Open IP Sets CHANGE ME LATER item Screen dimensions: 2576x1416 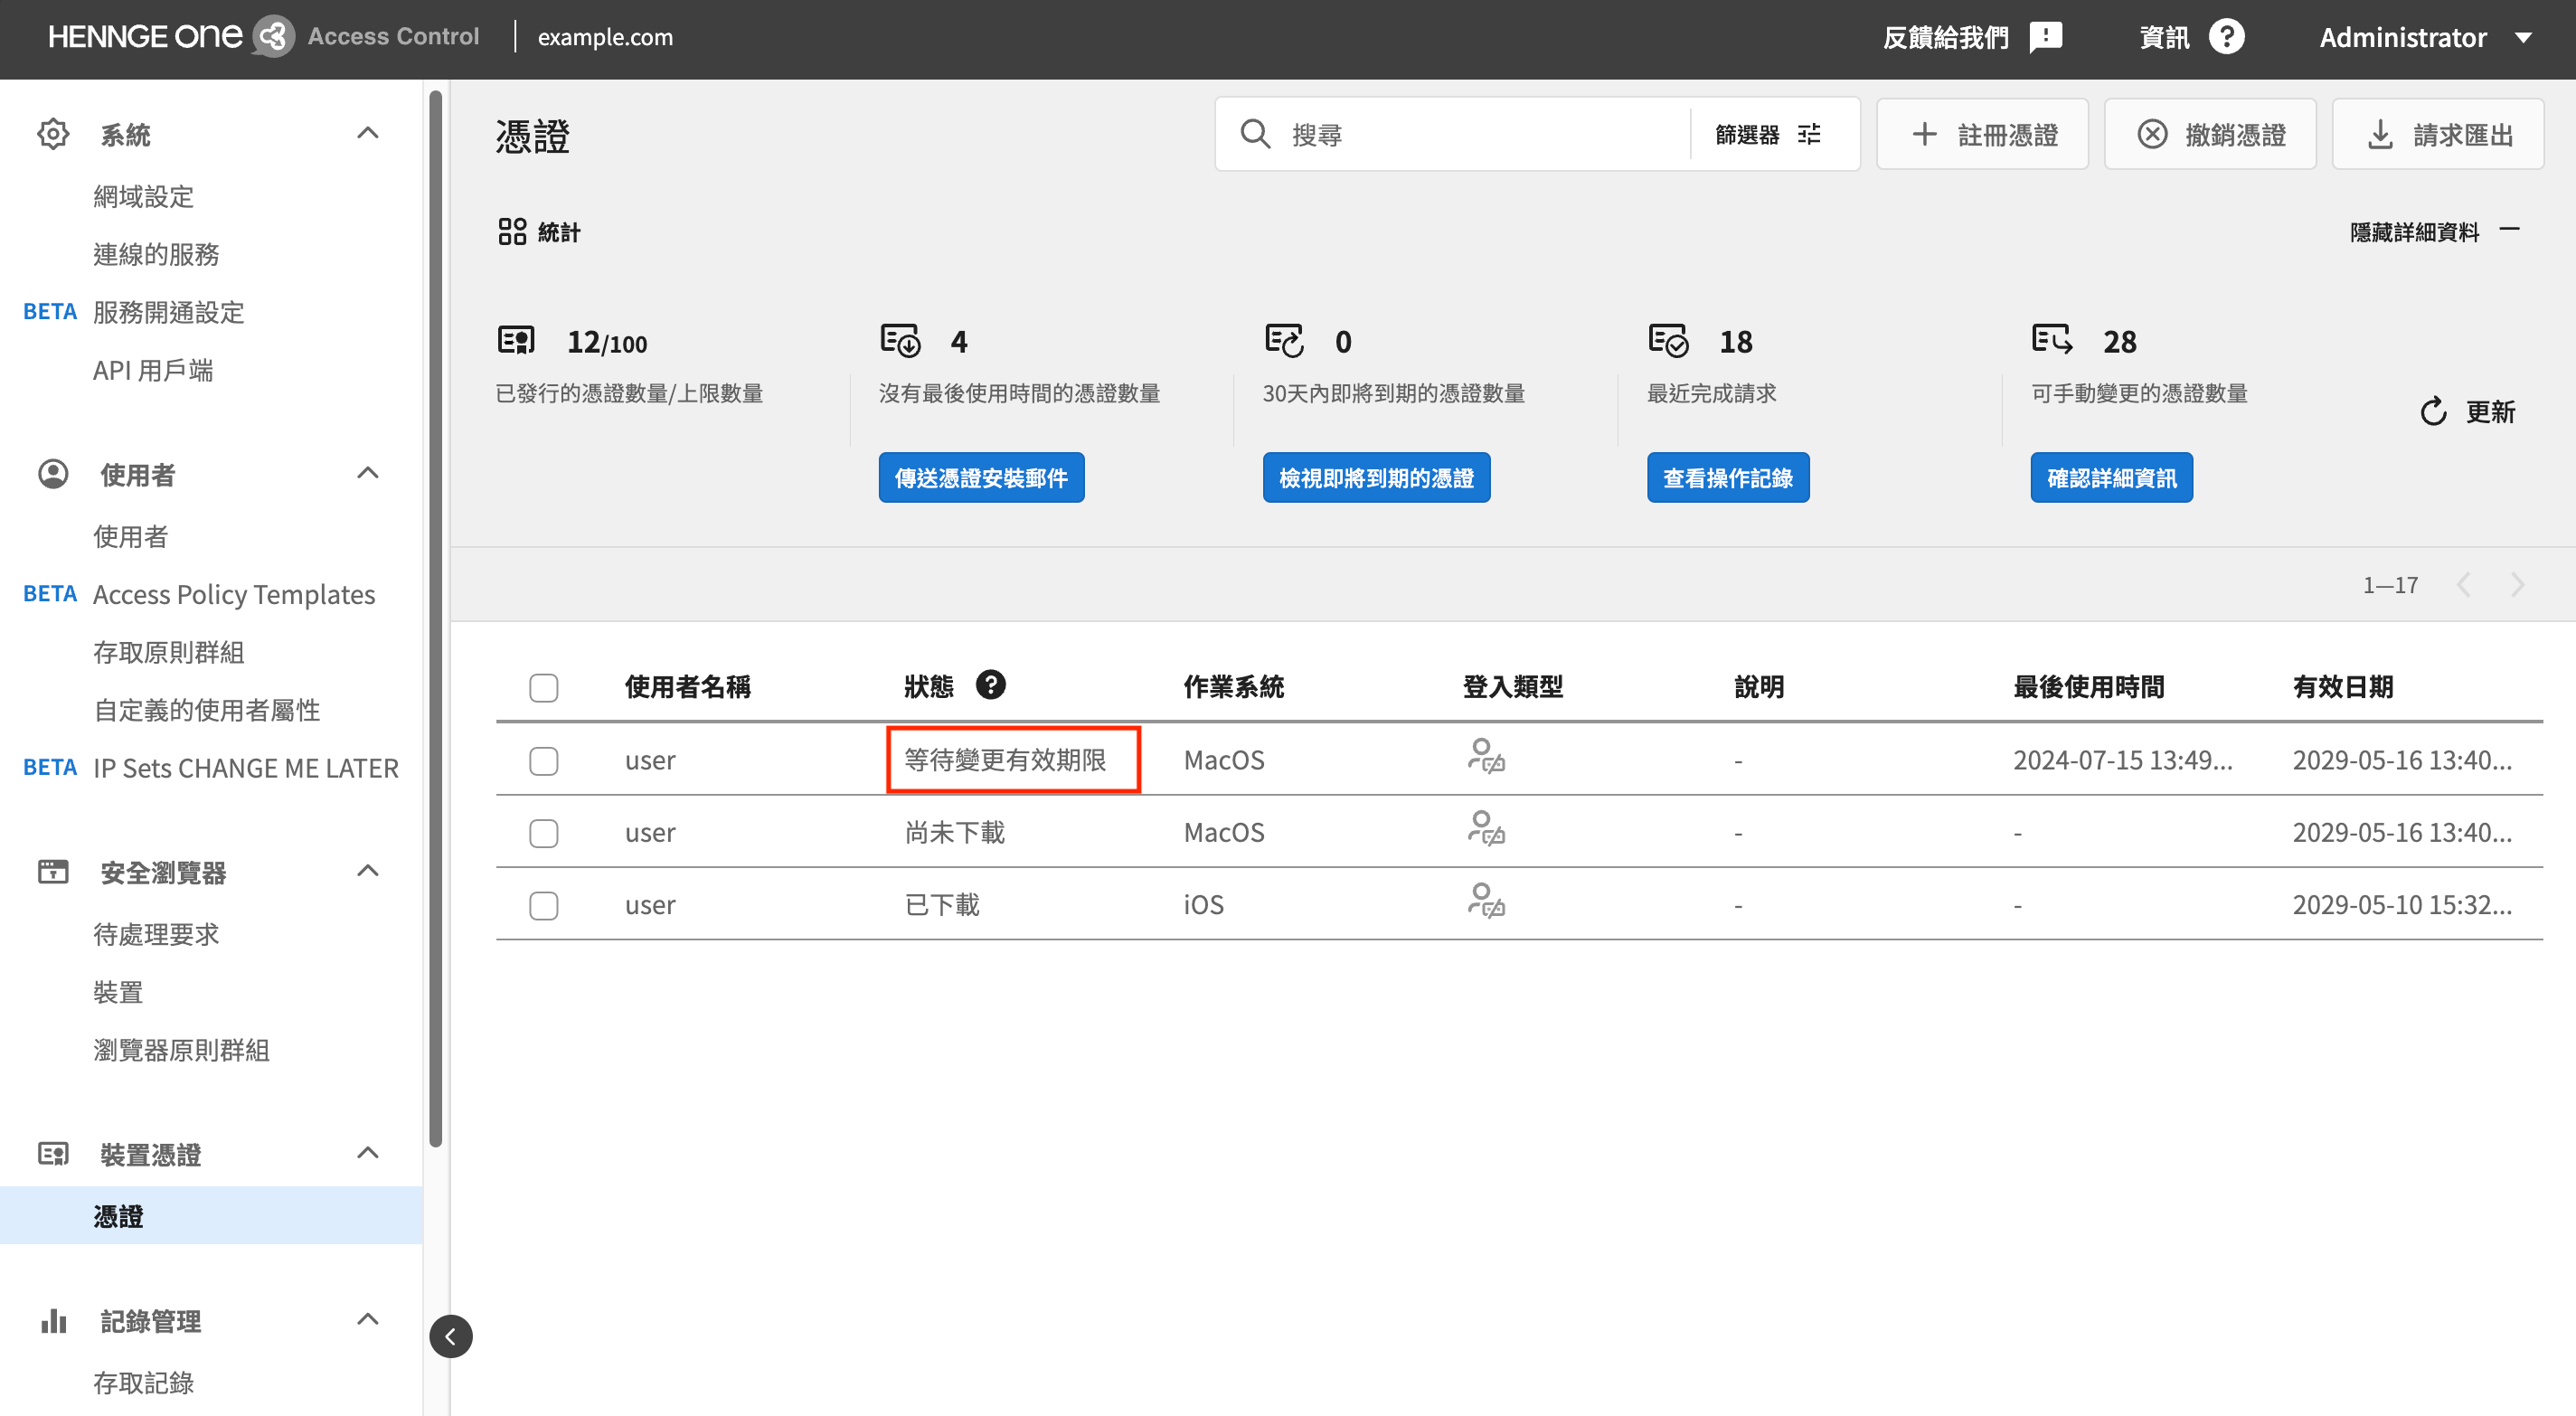coord(246,768)
